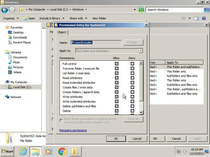Select the Favorites star icon
This screenshot has height=157, width=210.
[x=7, y=27]
